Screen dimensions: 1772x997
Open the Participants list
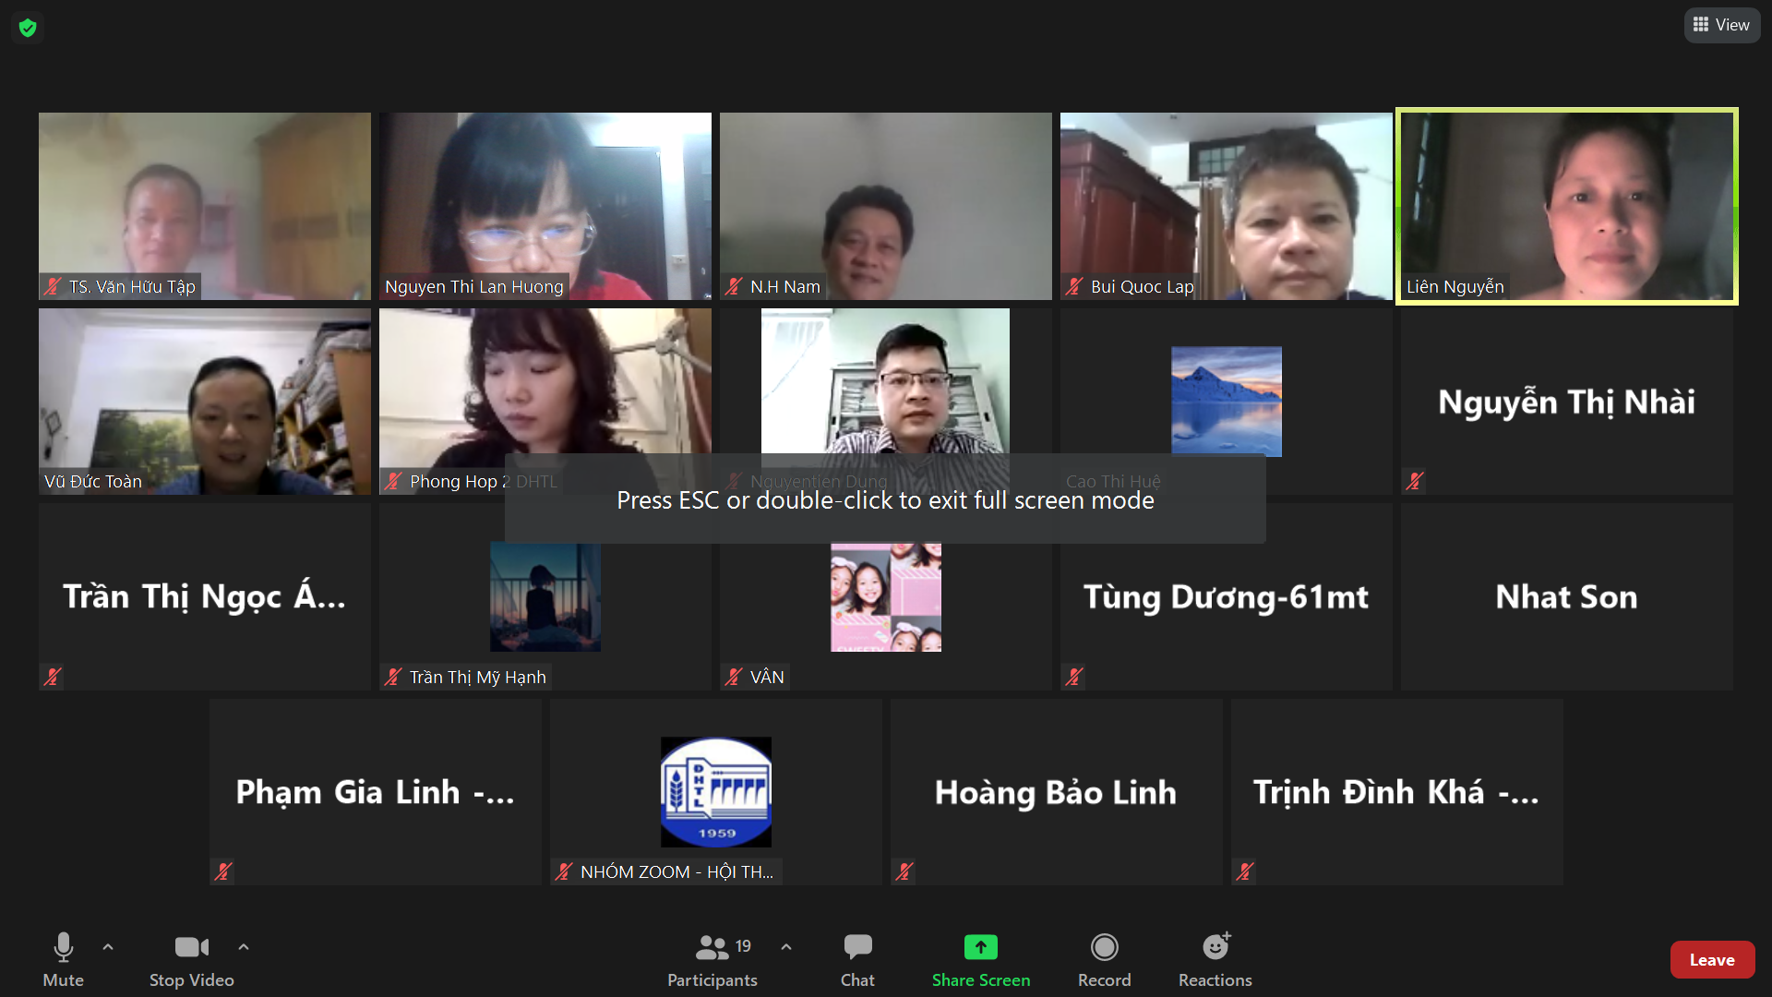click(x=712, y=960)
